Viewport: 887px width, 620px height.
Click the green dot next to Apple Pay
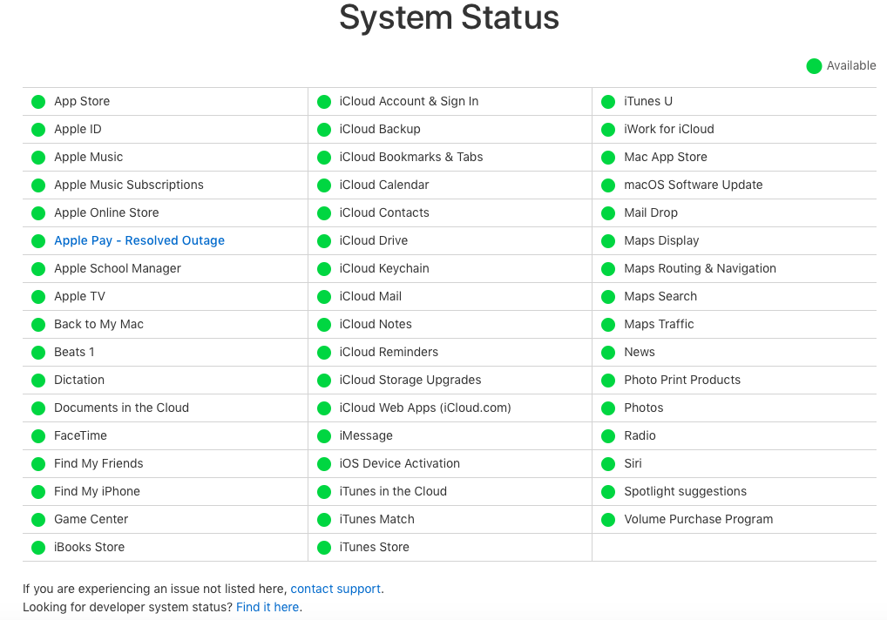(38, 241)
